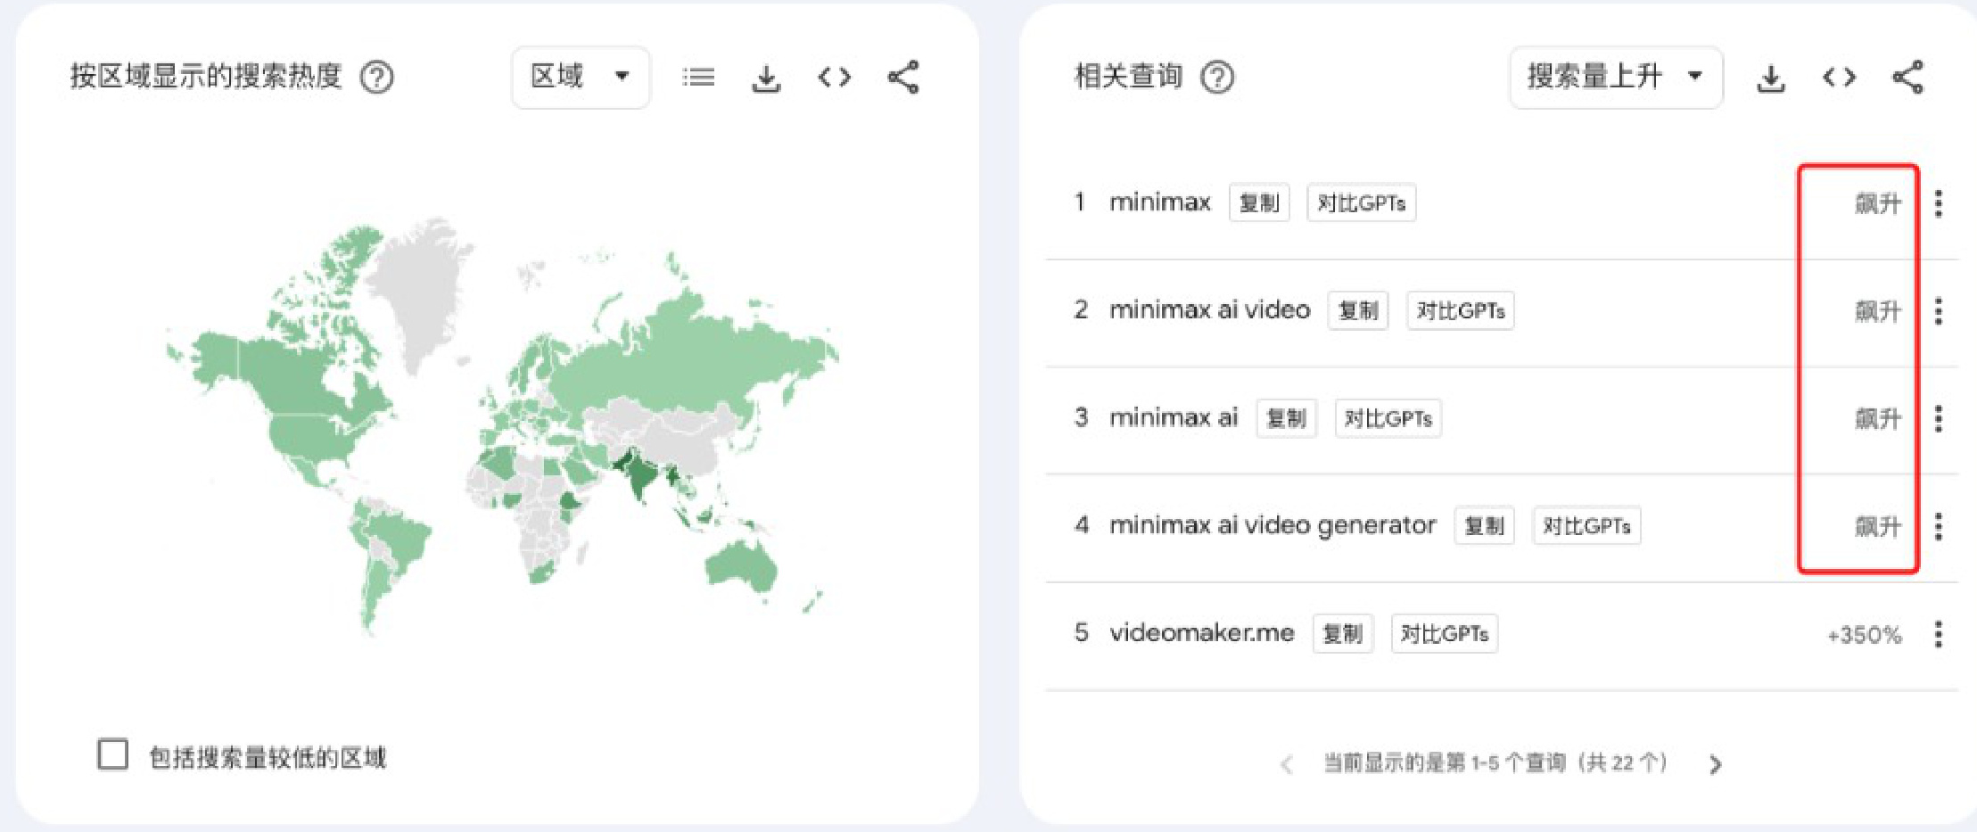Open the minimax ai video query

(1209, 310)
